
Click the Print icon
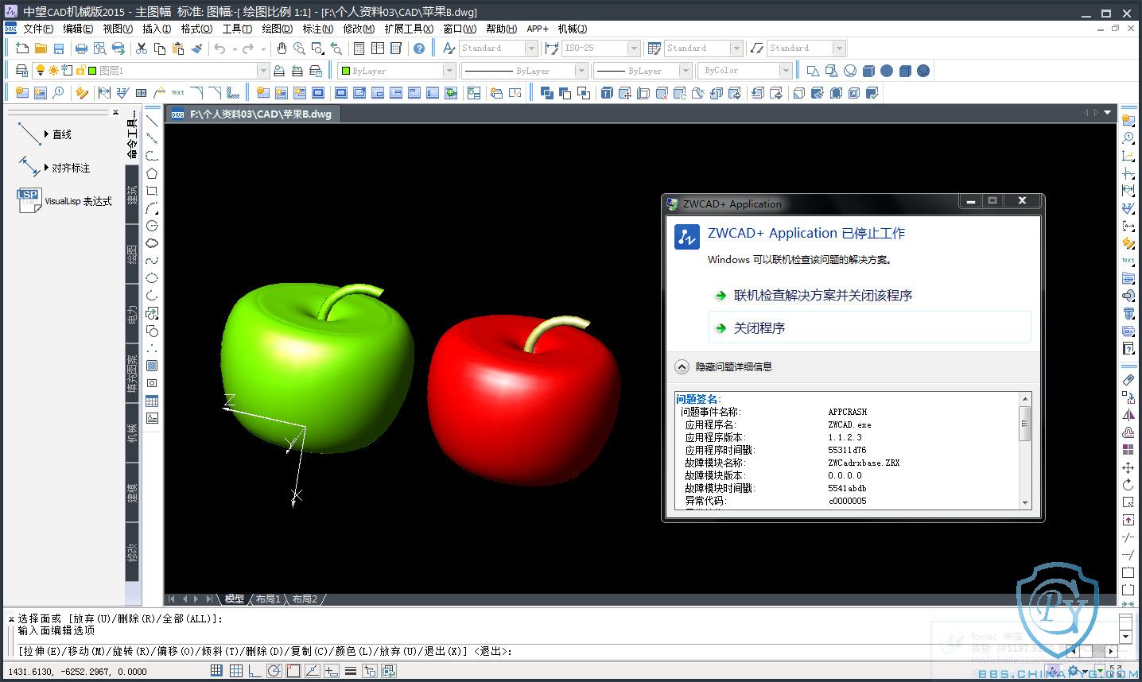81,48
